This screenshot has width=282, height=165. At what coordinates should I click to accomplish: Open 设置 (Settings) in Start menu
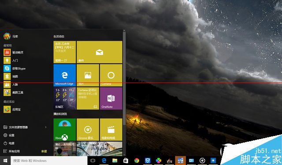click(9, 135)
